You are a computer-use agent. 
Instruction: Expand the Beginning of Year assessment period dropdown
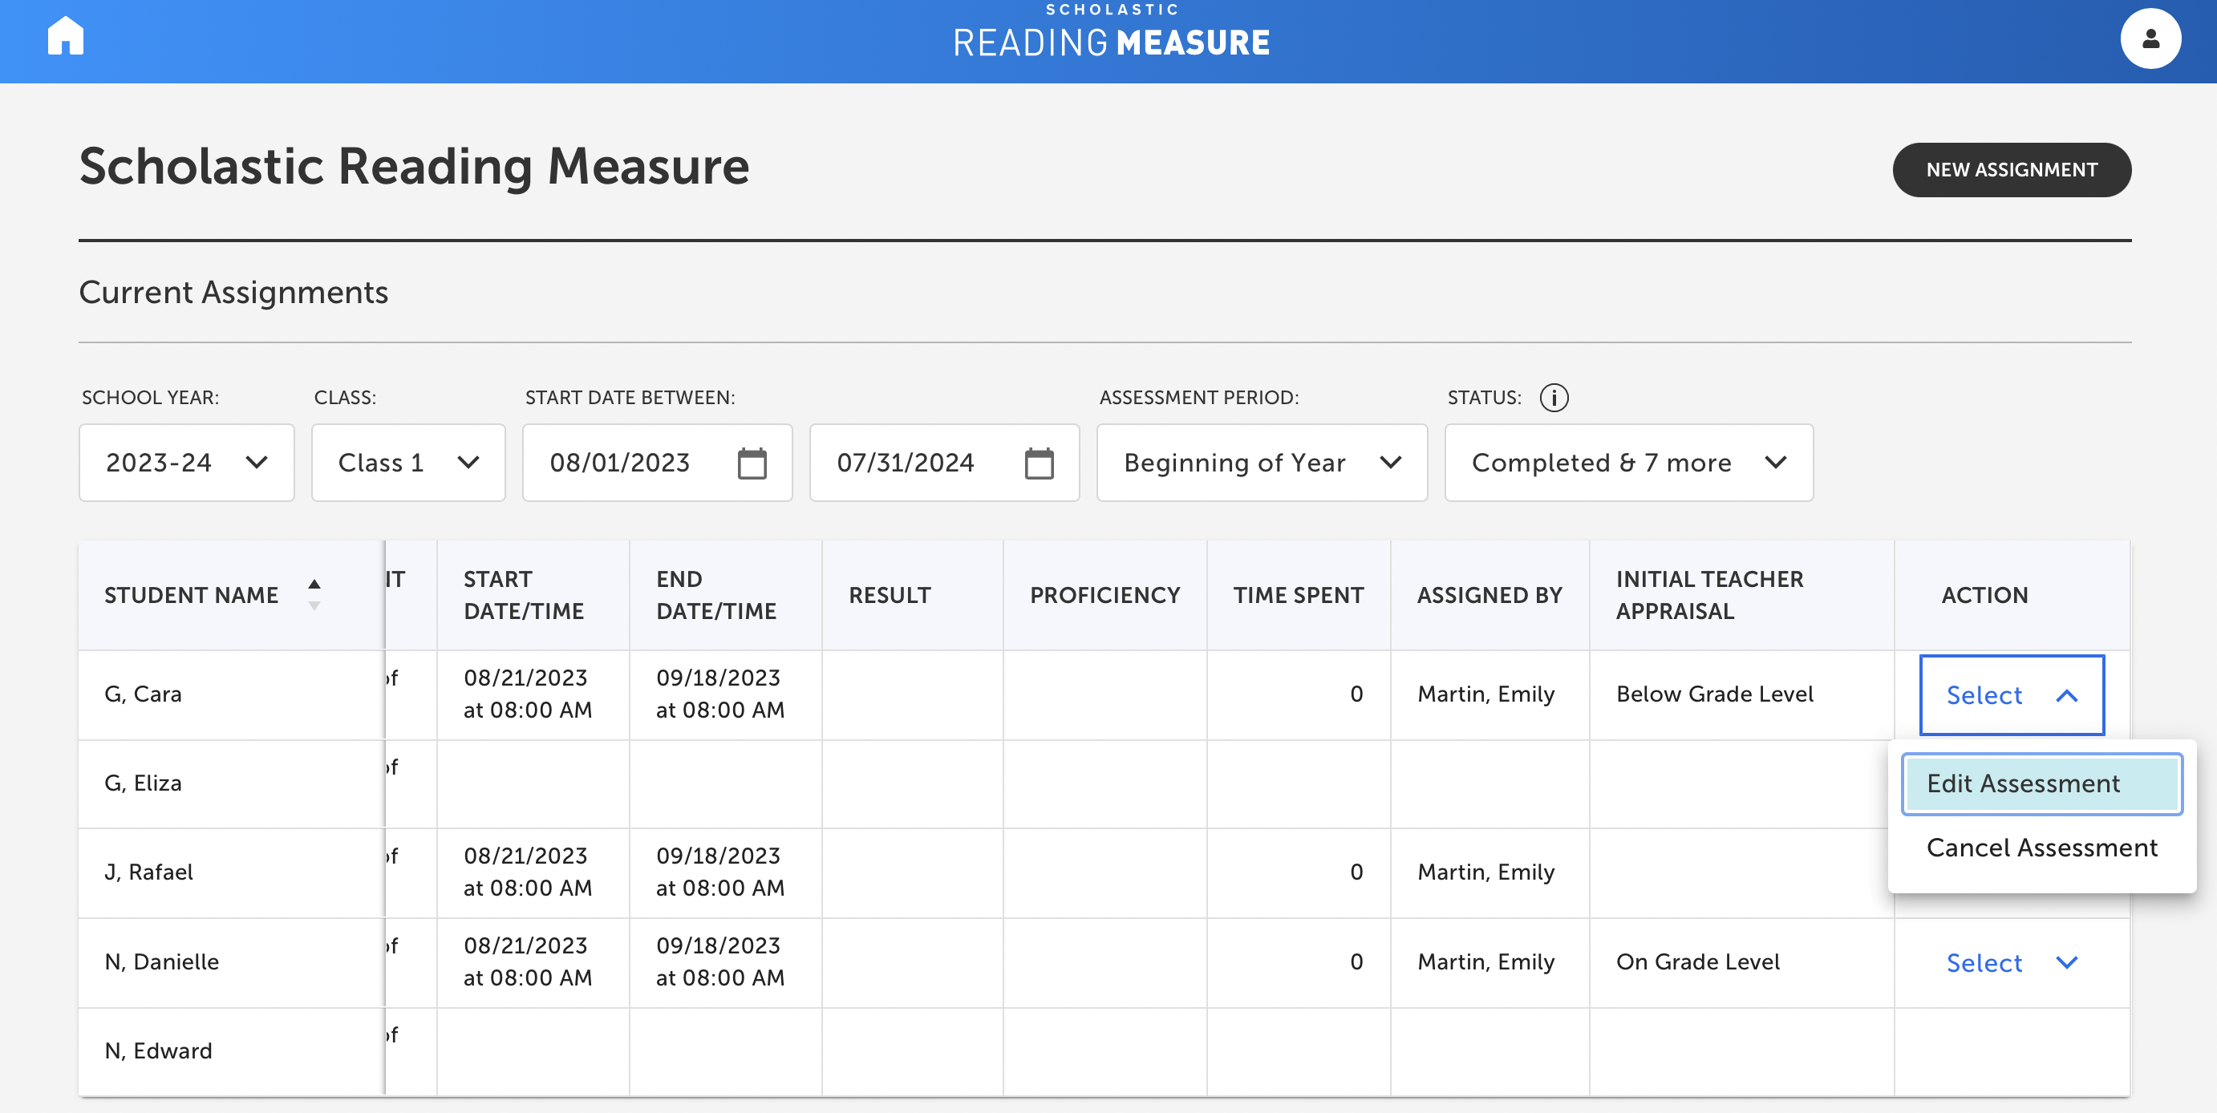coord(1262,463)
